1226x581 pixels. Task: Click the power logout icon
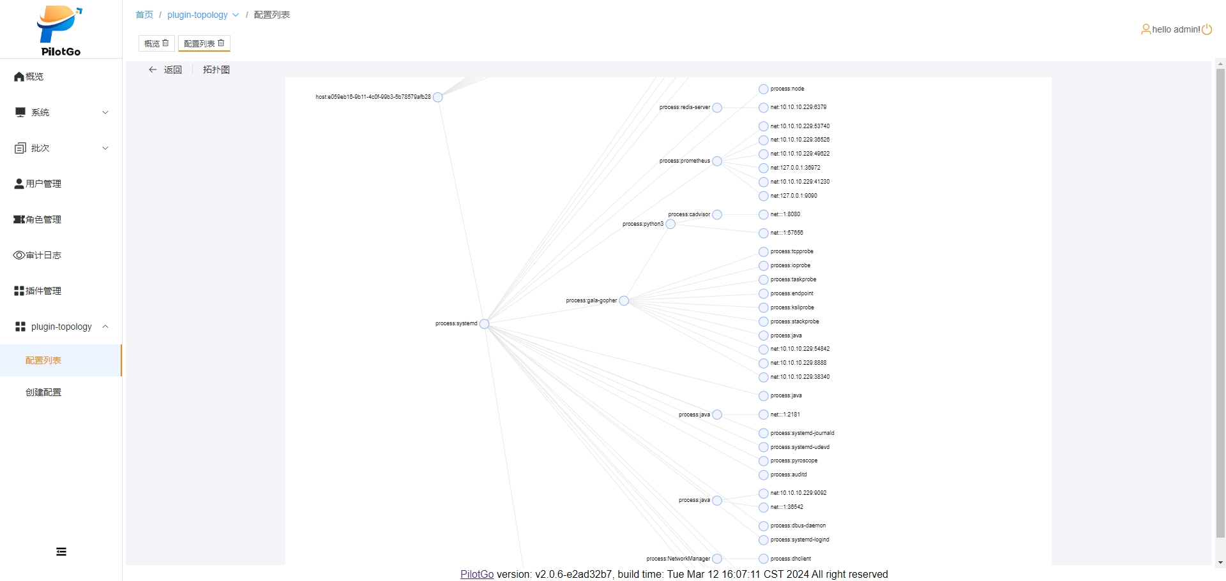(x=1206, y=29)
